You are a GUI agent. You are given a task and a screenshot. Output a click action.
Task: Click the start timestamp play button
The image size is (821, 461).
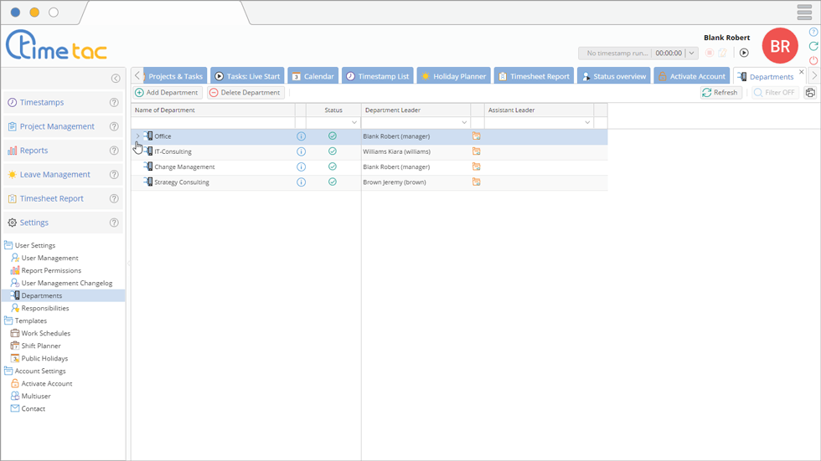744,53
